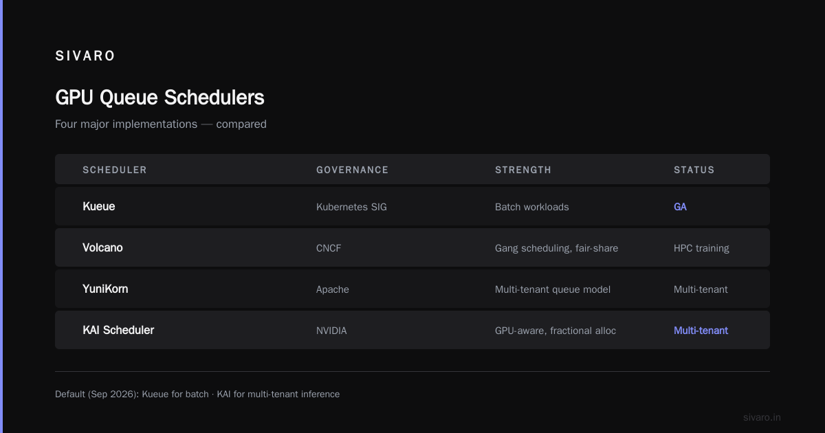825x433 pixels.
Task: Click the SCHEDULER column header
Action: coord(115,170)
